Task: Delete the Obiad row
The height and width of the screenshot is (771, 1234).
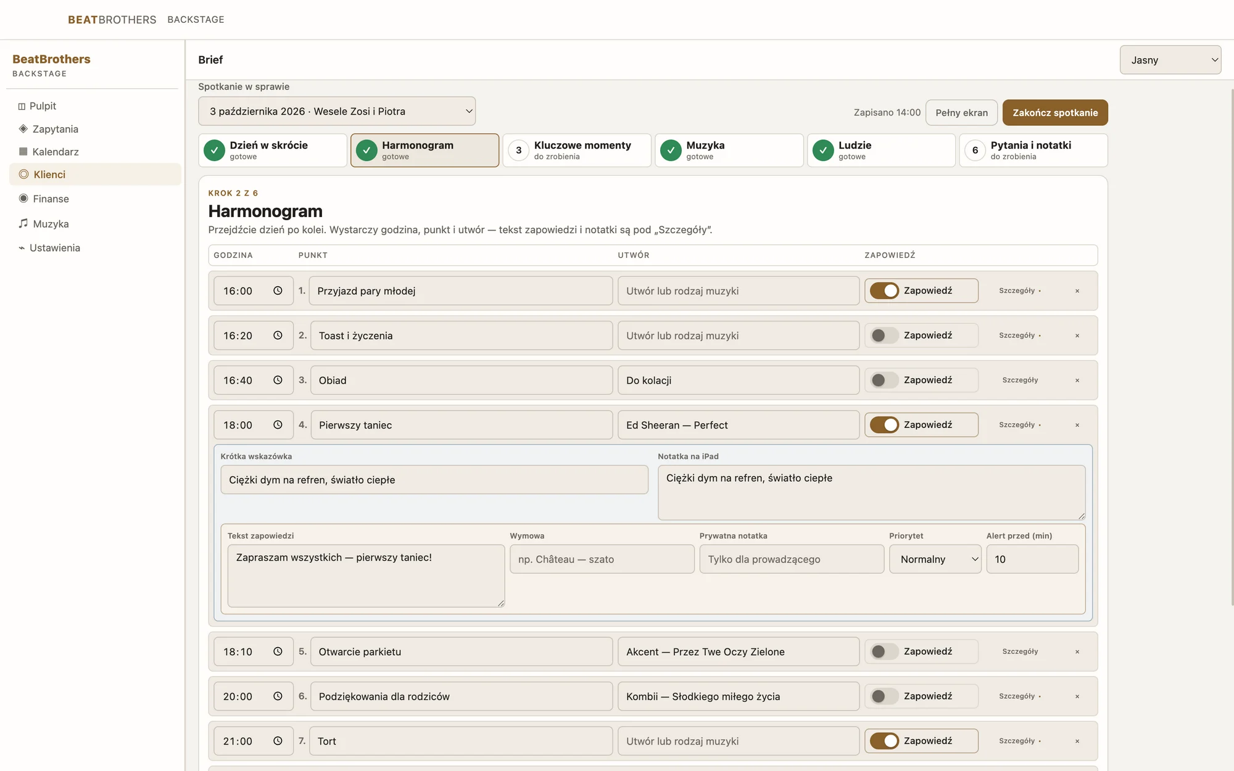Action: click(x=1077, y=381)
